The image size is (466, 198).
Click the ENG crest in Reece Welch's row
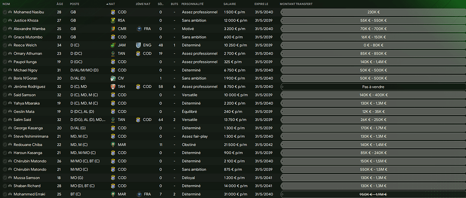(x=139, y=45)
